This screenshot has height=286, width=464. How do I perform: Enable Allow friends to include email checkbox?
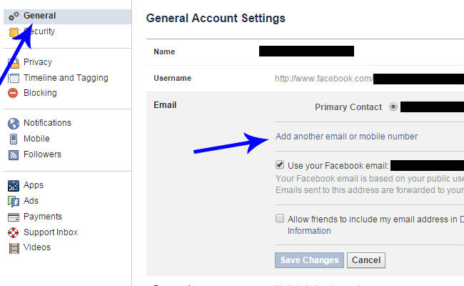pyautogui.click(x=280, y=218)
